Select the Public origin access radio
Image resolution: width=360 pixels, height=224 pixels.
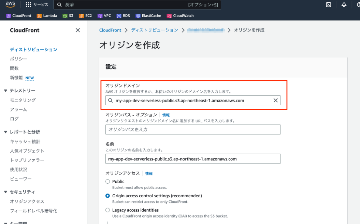point(107,181)
